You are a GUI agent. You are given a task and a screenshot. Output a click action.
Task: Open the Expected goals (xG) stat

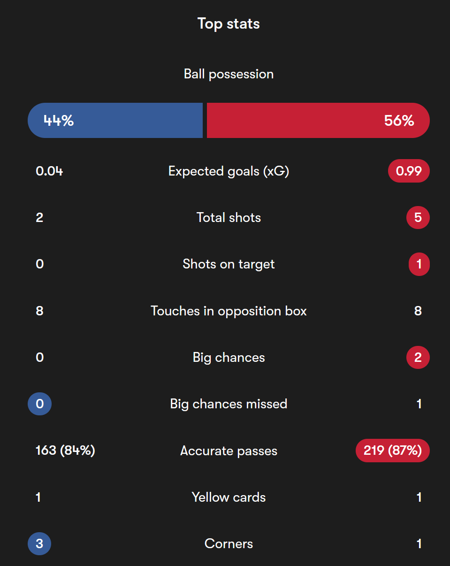229,171
